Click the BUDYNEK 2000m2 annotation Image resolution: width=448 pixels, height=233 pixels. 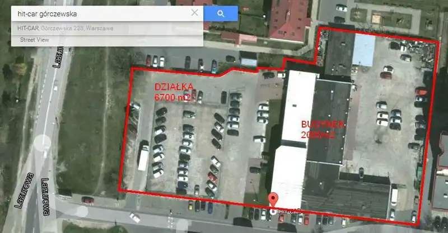tap(323, 130)
